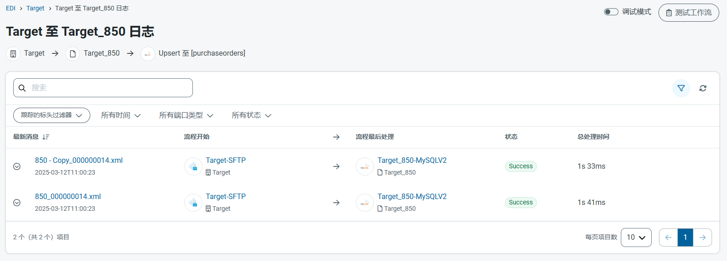
Task: Click SFTP icon in the 850 - Copy row
Action: click(x=193, y=166)
